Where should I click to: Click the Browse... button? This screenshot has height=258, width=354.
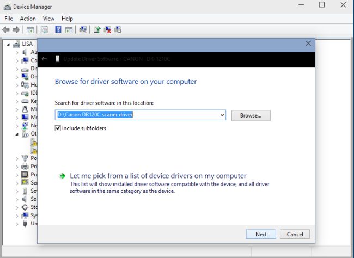pos(251,115)
